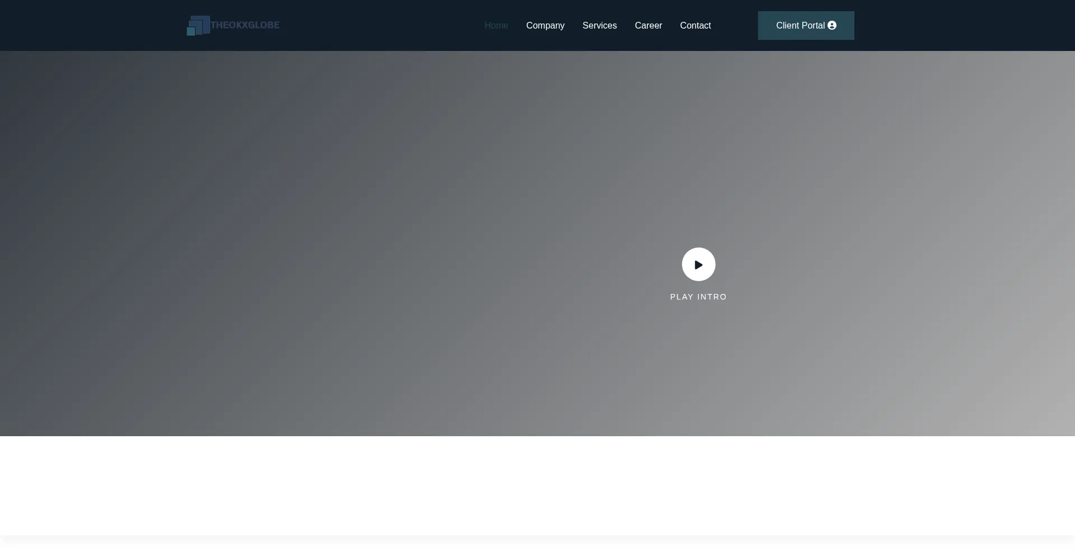Click the PLAY INTRO label
1075x556 pixels.
click(699, 297)
